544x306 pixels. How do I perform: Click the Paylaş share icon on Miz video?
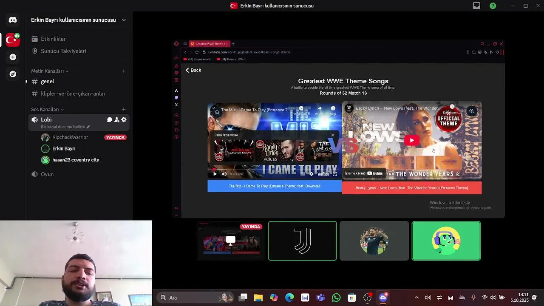319,110
